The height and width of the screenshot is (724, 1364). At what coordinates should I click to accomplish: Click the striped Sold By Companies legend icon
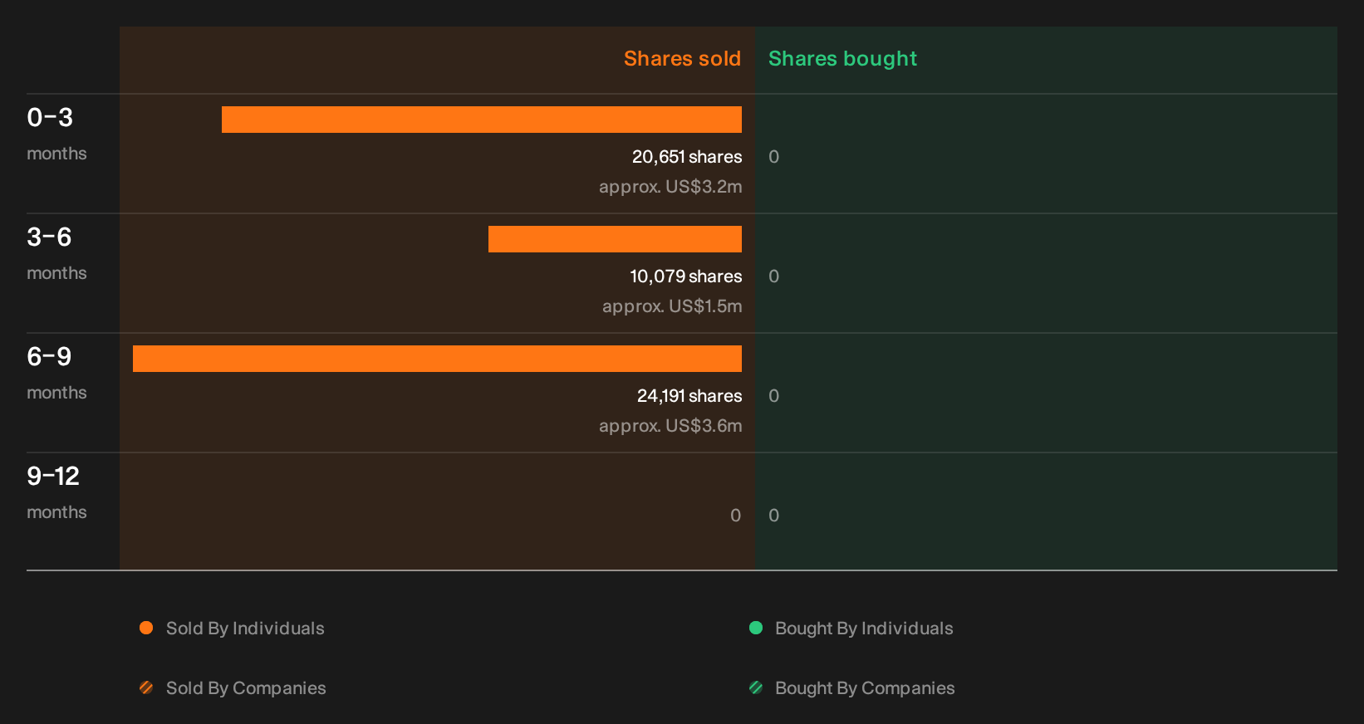(x=146, y=687)
